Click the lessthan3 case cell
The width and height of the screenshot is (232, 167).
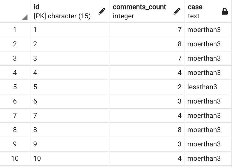pyautogui.click(x=208, y=87)
